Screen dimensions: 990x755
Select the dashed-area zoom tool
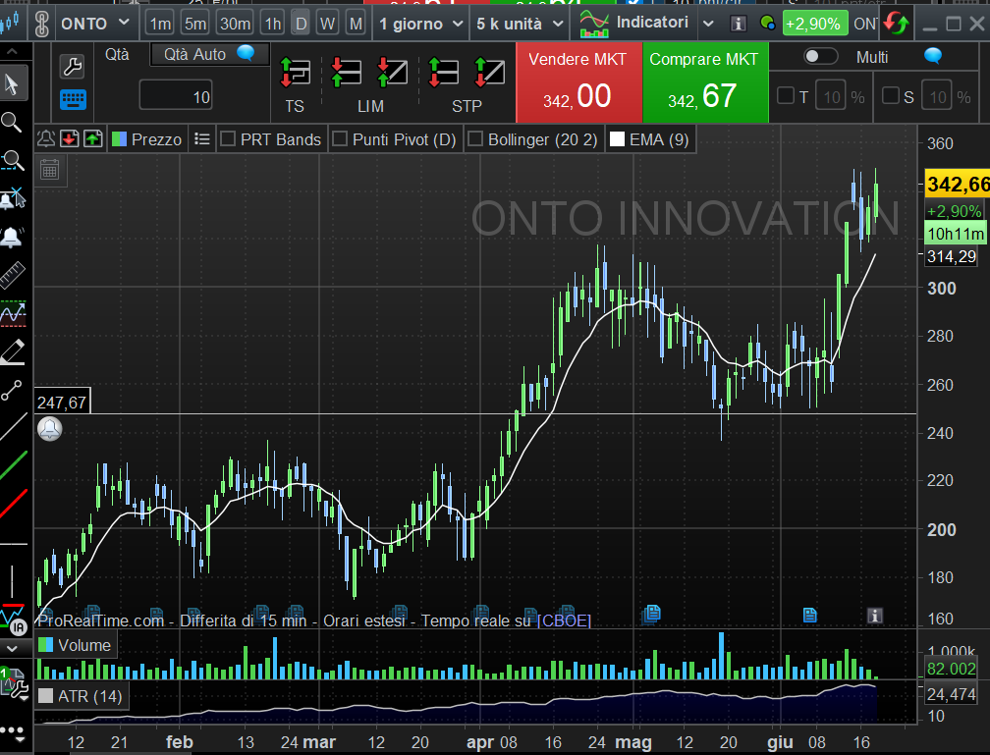12,160
